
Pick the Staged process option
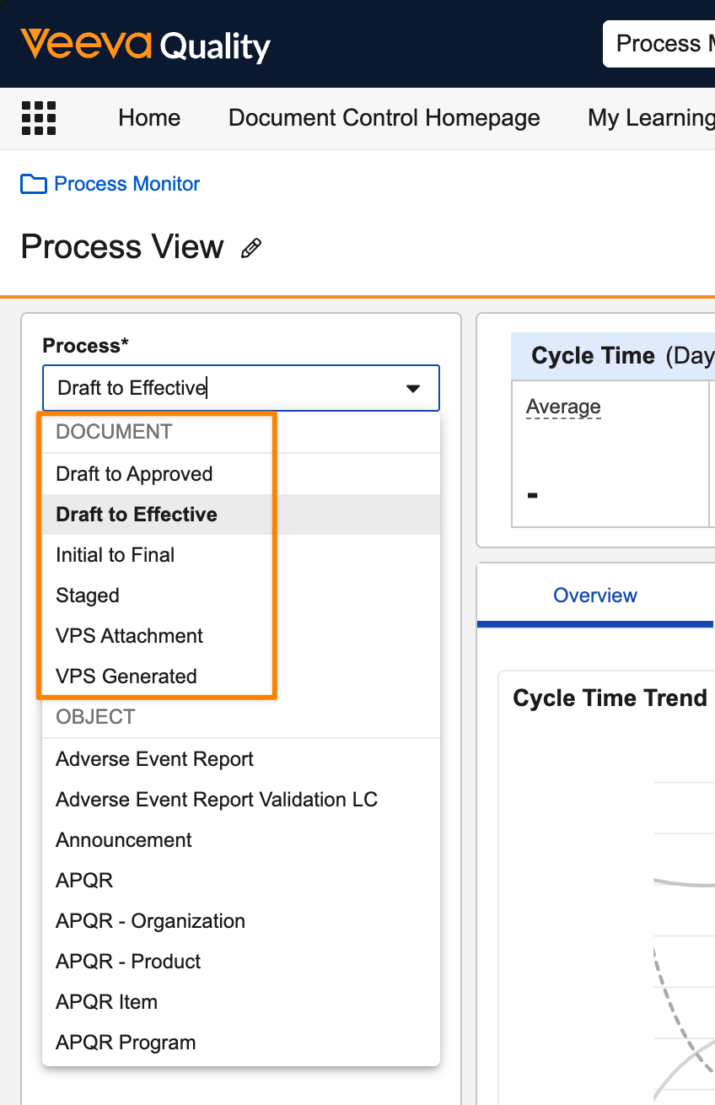88,596
